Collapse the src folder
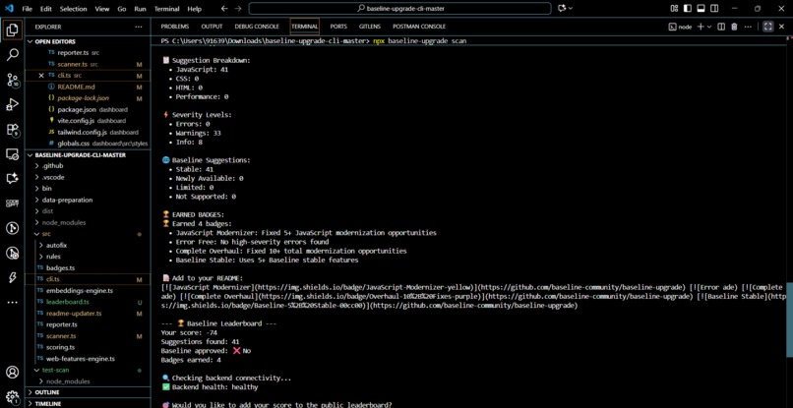This screenshot has width=793, height=408. 88,234
